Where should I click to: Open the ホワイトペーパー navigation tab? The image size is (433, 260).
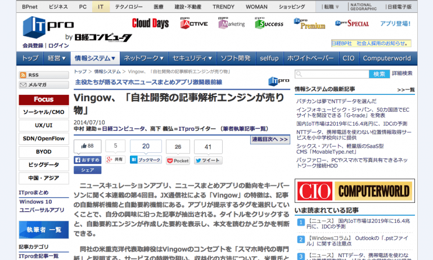pos(310,58)
